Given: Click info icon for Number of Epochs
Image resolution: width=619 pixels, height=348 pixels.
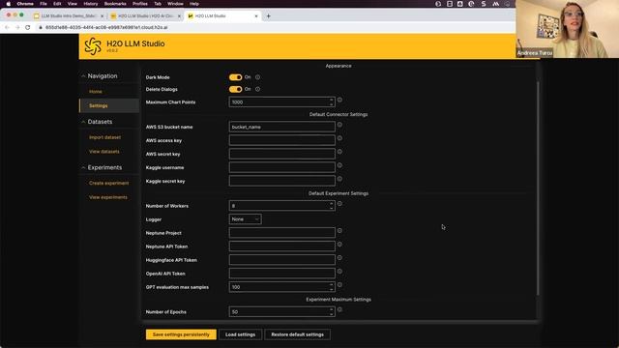Looking at the screenshot, I should point(339,309).
